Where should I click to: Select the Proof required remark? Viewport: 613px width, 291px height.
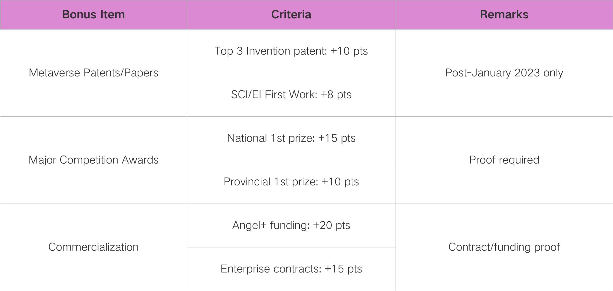(504, 160)
